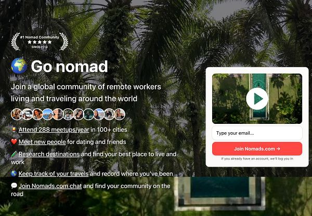This screenshot has height=216, width=312.
Task: Click the globe emoji beside Keep track
Action: (x=14, y=174)
